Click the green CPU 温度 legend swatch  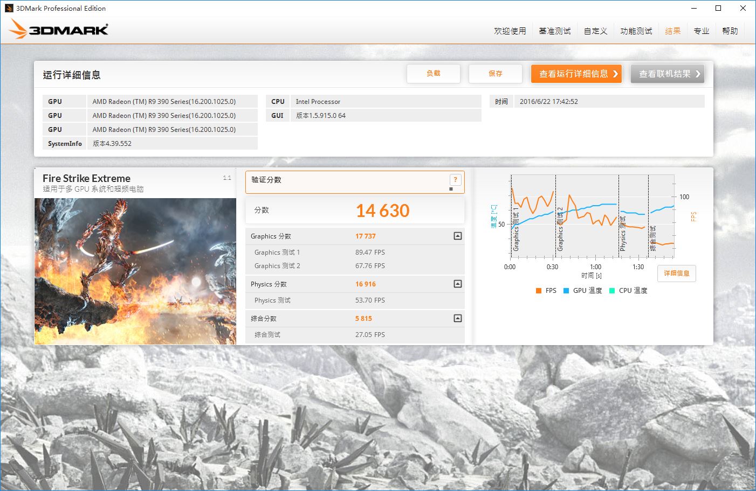(x=612, y=291)
